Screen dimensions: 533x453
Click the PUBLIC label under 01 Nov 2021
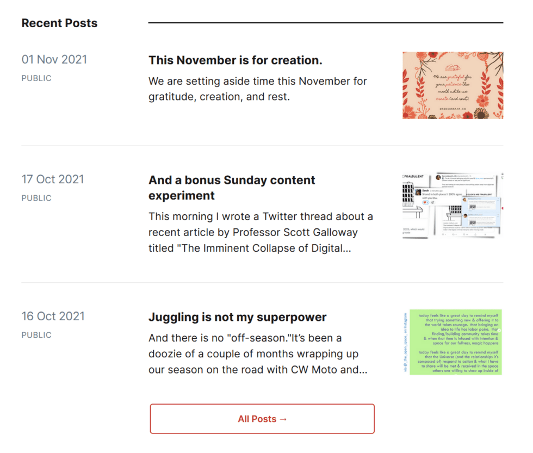pyautogui.click(x=36, y=78)
